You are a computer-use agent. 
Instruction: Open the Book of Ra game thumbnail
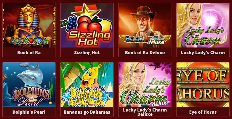click(x=29, y=25)
